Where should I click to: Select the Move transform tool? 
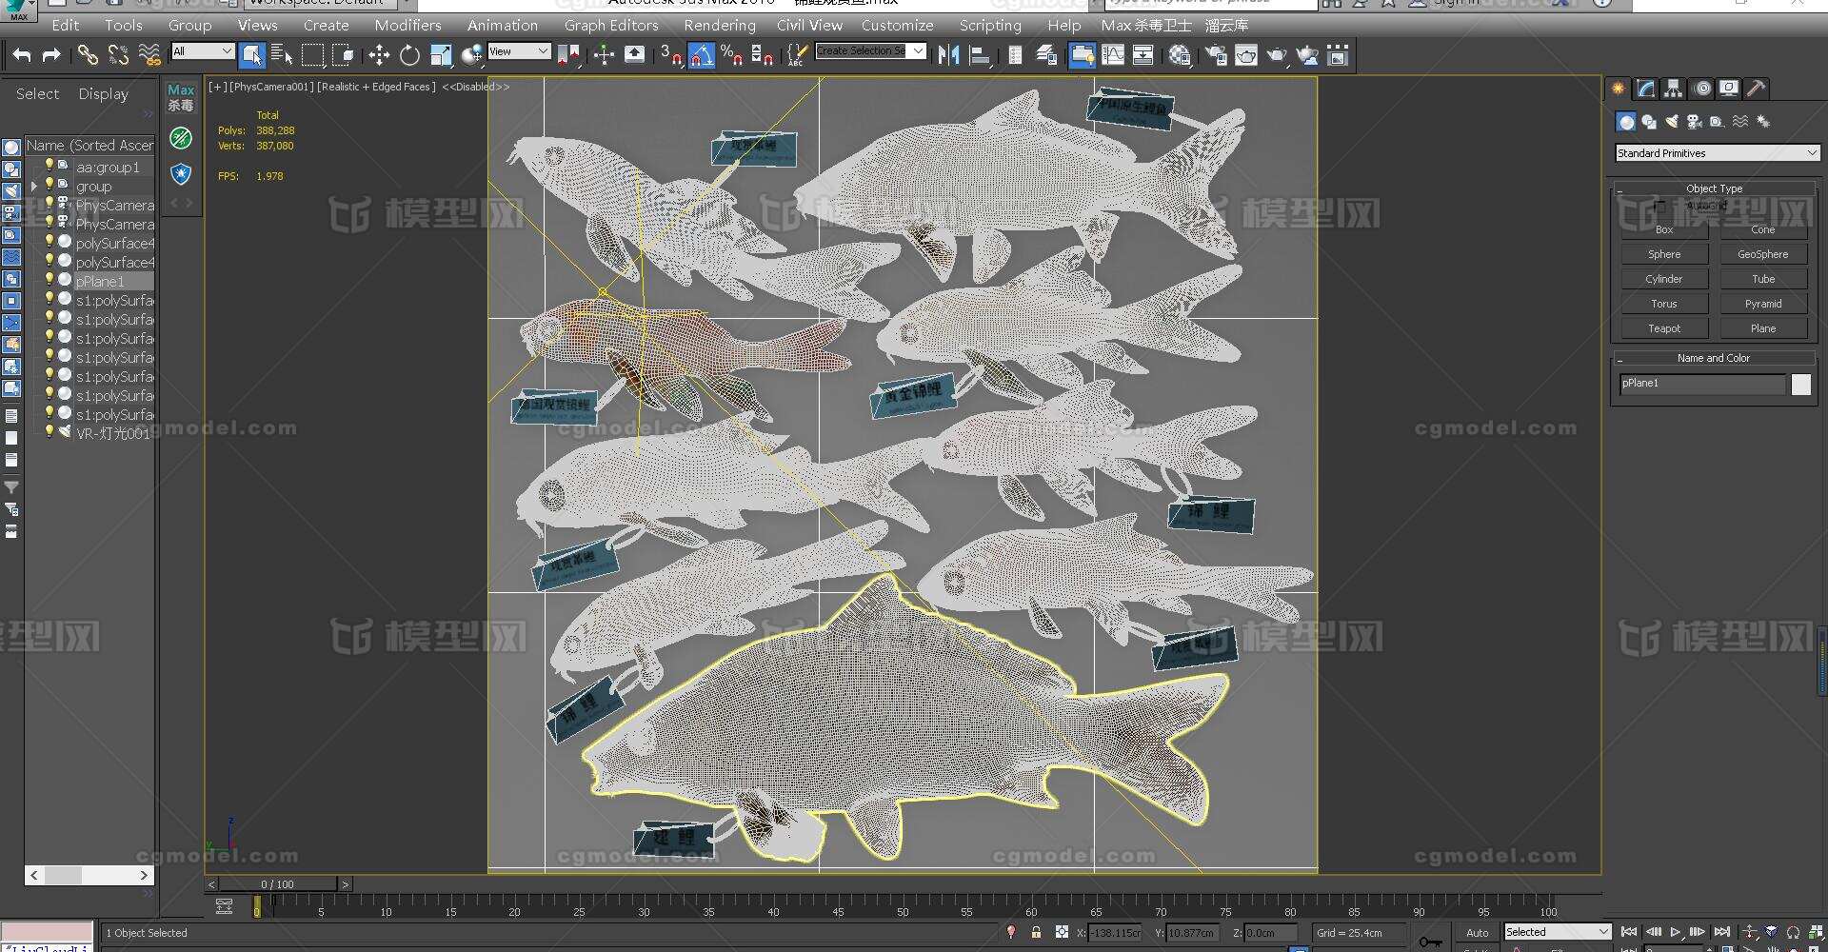click(379, 55)
